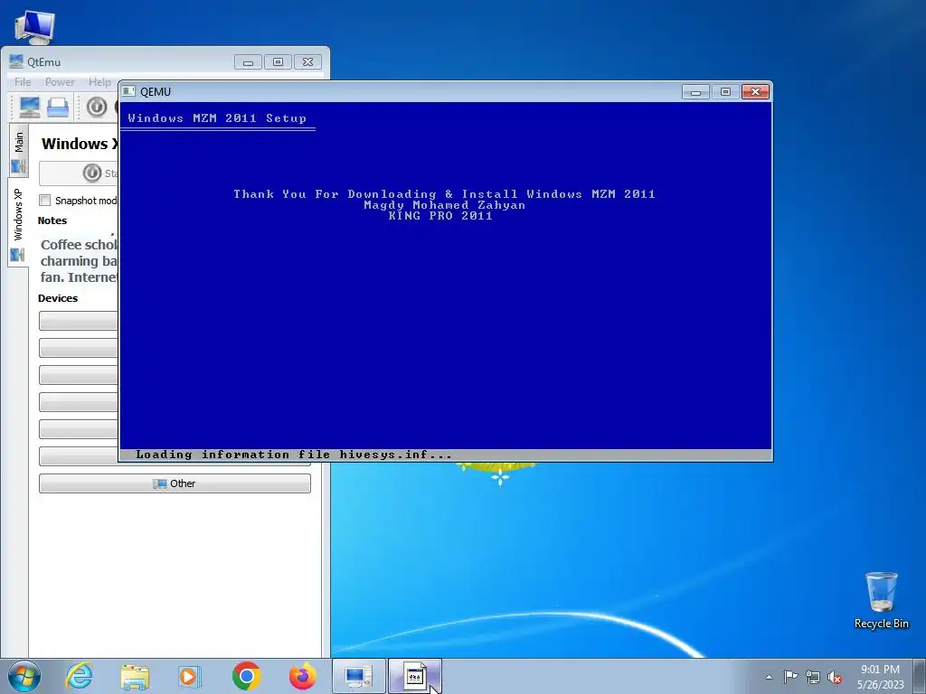Switch to the Main vertical tab
The width and height of the screenshot is (926, 694).
pos(18,150)
